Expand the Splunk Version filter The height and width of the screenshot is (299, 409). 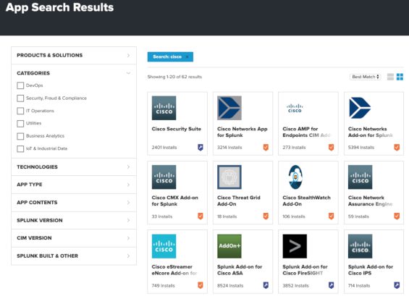pyautogui.click(x=74, y=220)
